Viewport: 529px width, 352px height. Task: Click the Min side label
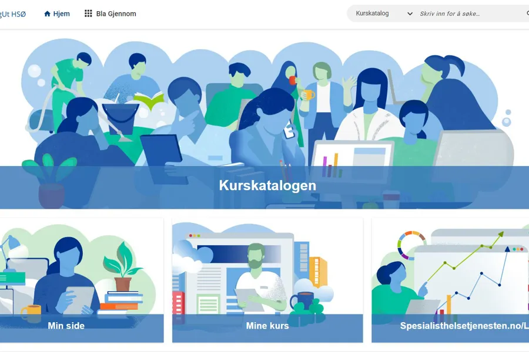click(66, 326)
